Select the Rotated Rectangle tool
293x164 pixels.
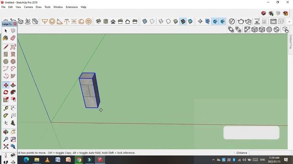tap(13, 54)
